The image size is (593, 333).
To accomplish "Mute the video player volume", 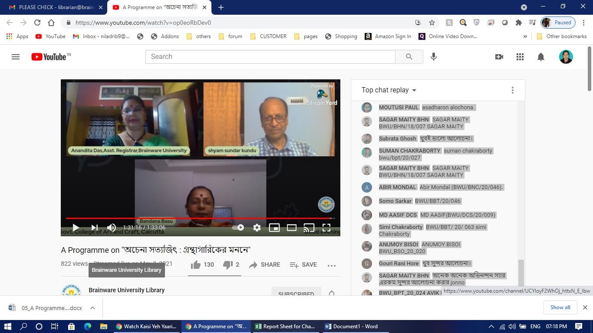I will 112,228.
